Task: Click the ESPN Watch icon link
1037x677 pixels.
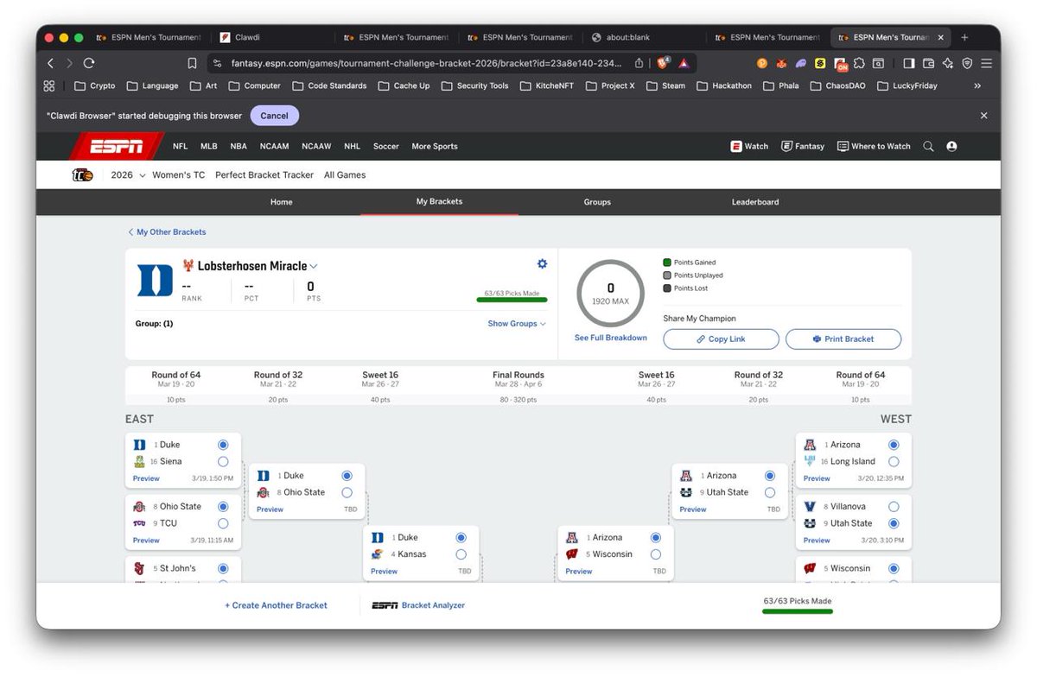Action: pos(749,146)
